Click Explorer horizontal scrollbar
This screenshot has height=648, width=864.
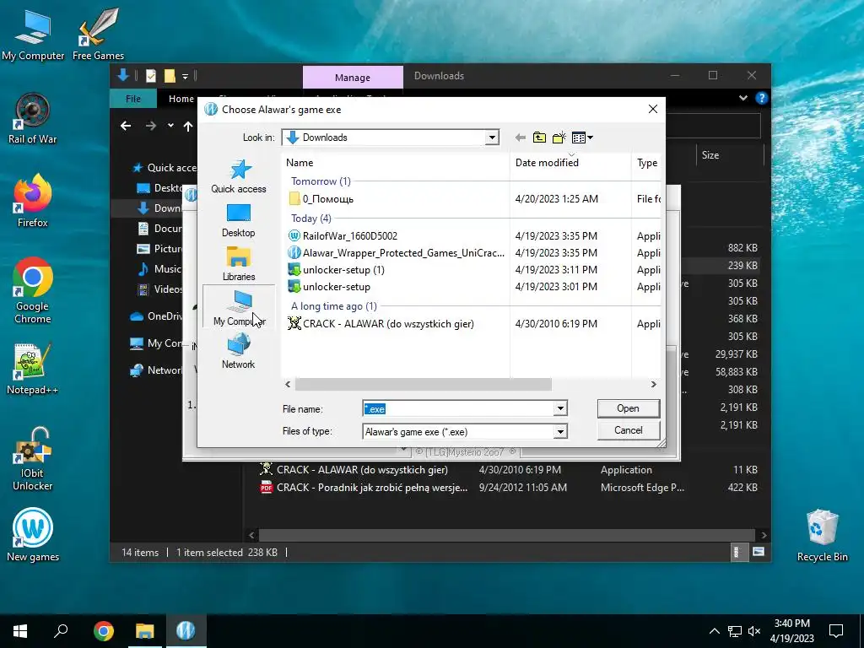[507, 535]
